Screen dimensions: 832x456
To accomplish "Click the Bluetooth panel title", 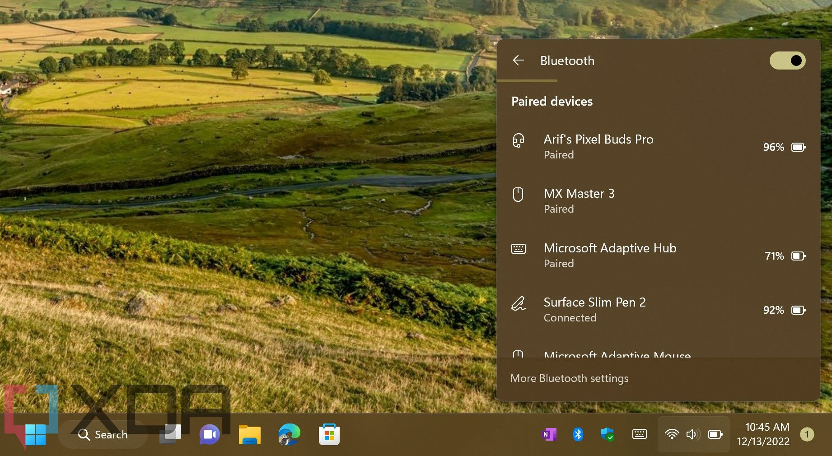I will 567,60.
